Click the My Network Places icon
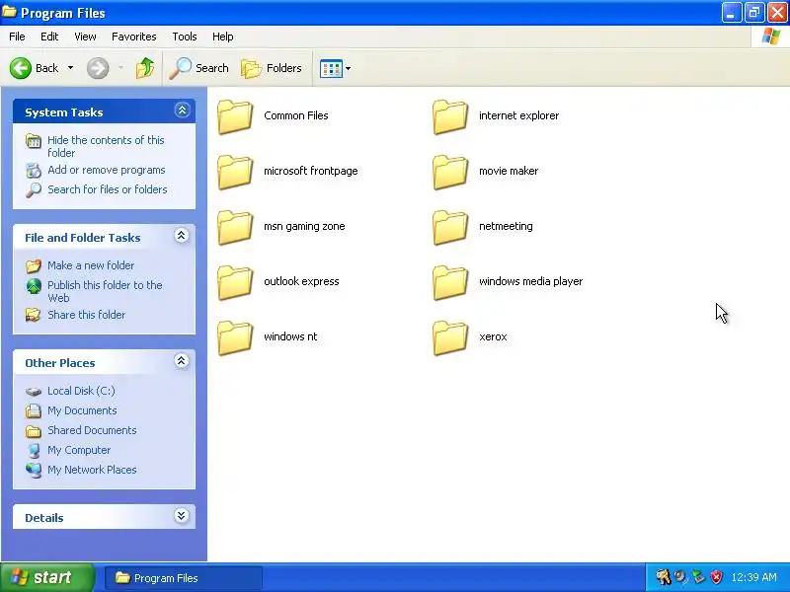This screenshot has height=592, width=790. (34, 471)
